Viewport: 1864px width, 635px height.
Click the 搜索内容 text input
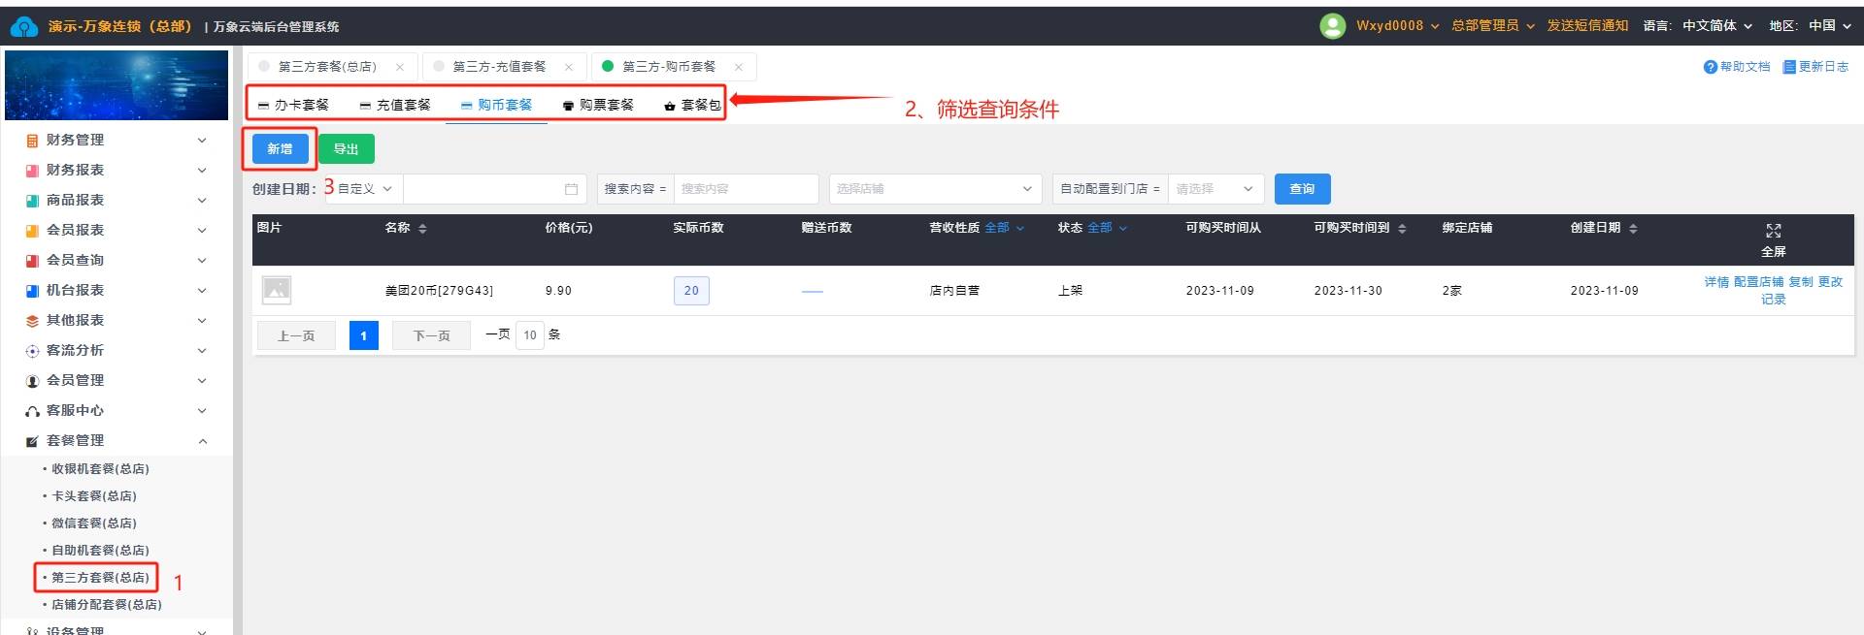tap(746, 189)
